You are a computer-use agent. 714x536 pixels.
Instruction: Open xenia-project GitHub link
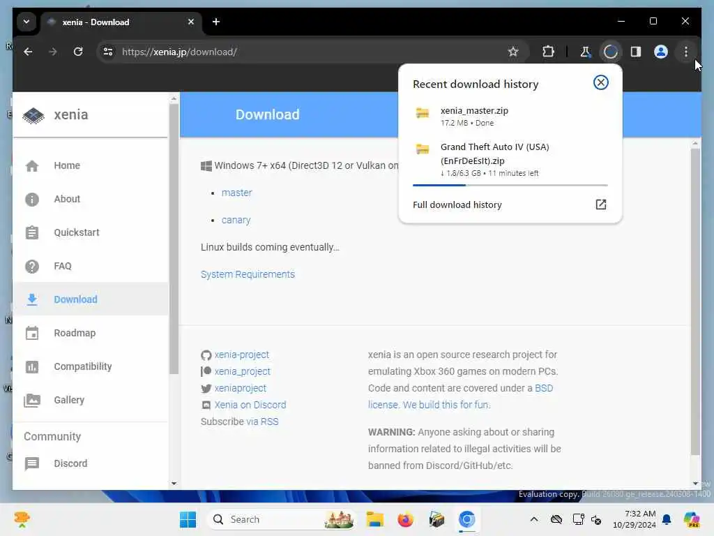click(x=242, y=355)
